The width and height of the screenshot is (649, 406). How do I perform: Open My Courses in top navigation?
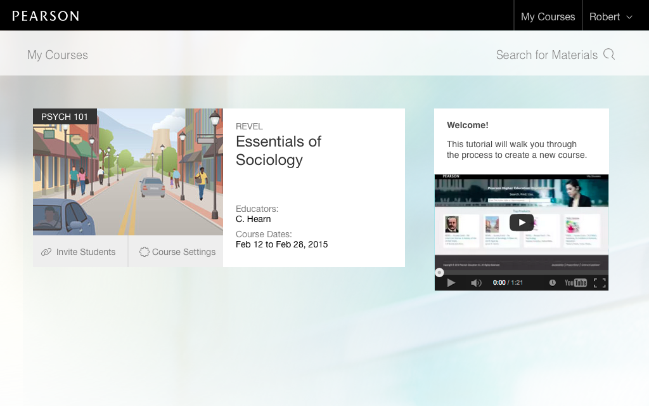pyautogui.click(x=548, y=16)
